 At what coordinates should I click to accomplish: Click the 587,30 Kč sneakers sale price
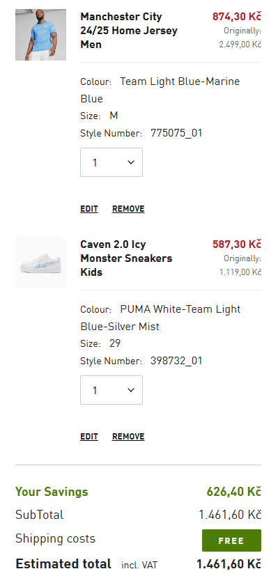(x=237, y=244)
